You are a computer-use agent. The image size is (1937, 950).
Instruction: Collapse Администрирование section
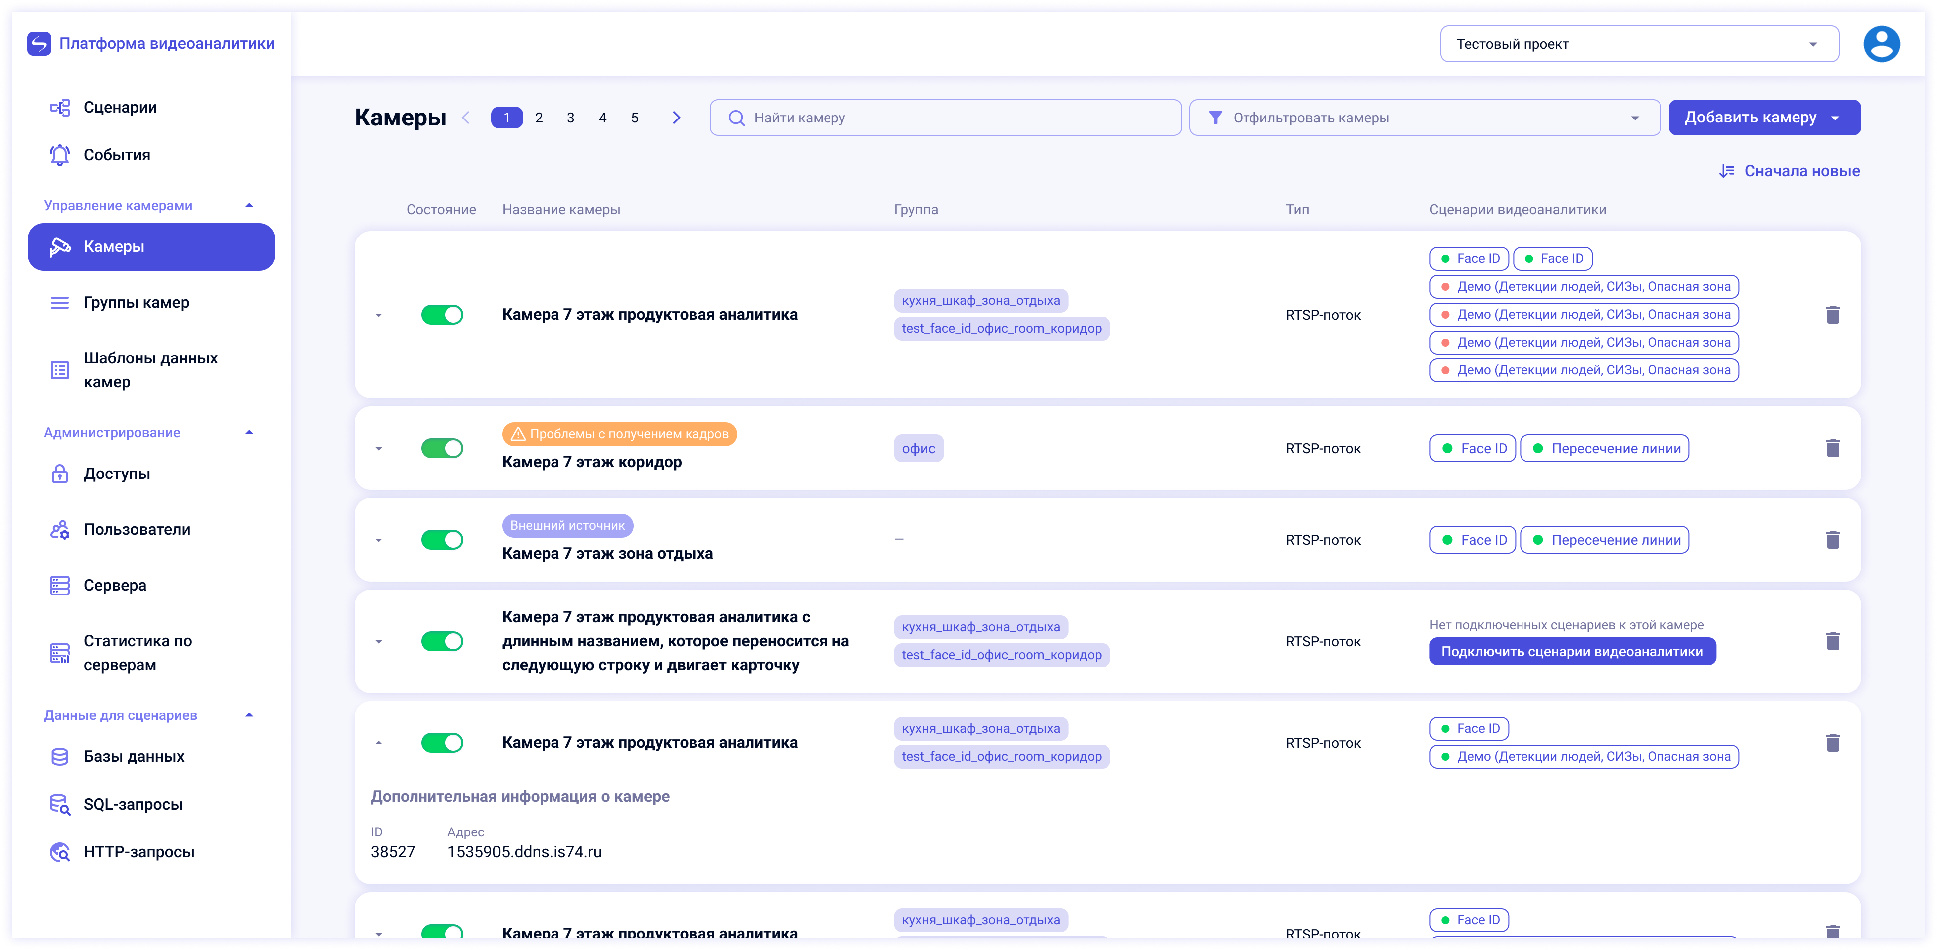coord(249,432)
